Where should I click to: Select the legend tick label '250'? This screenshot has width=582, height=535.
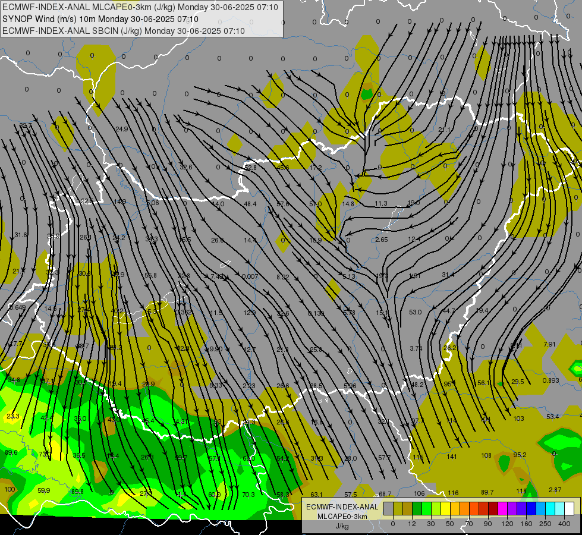(x=545, y=524)
